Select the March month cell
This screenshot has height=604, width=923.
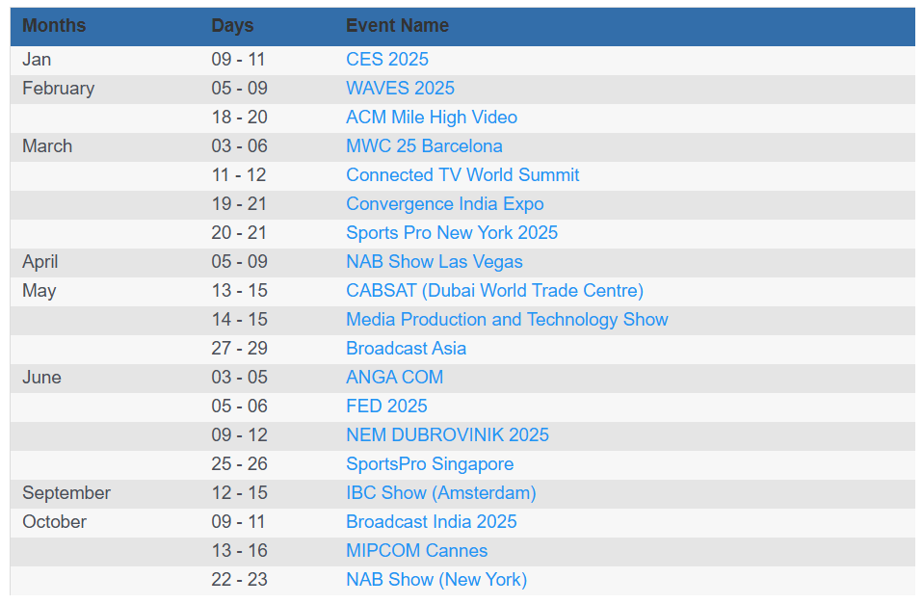click(47, 146)
